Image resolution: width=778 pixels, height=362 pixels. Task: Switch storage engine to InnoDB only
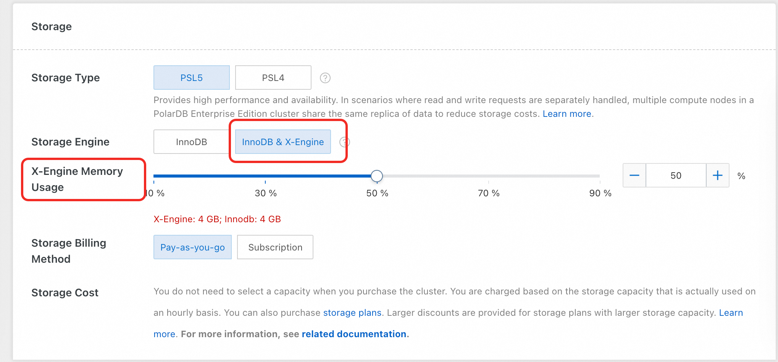(191, 142)
